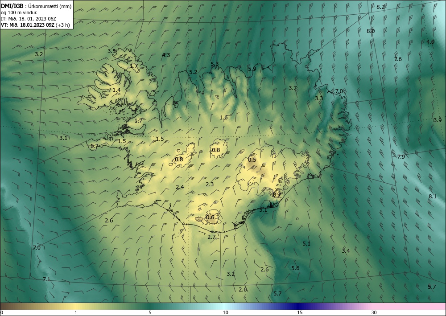Click the value 1.4 in the Westfjords
This screenshot has height=316, width=446.
116,90
